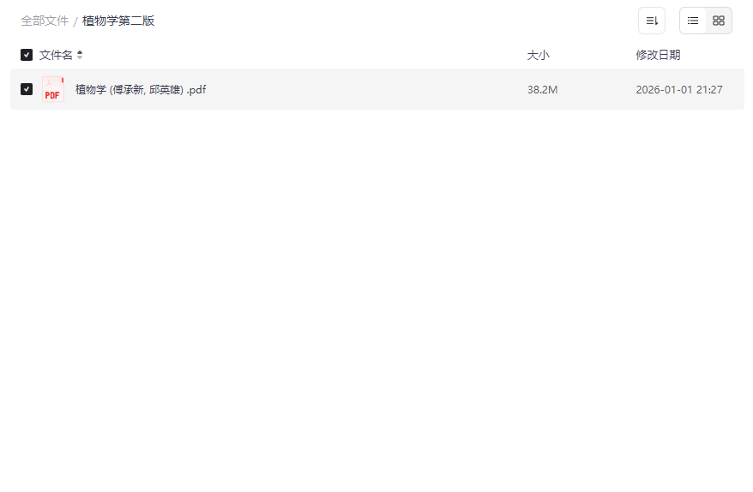Click blank space inside the highlighted file row
Viewport: 753px width, 492px height.
365,89
